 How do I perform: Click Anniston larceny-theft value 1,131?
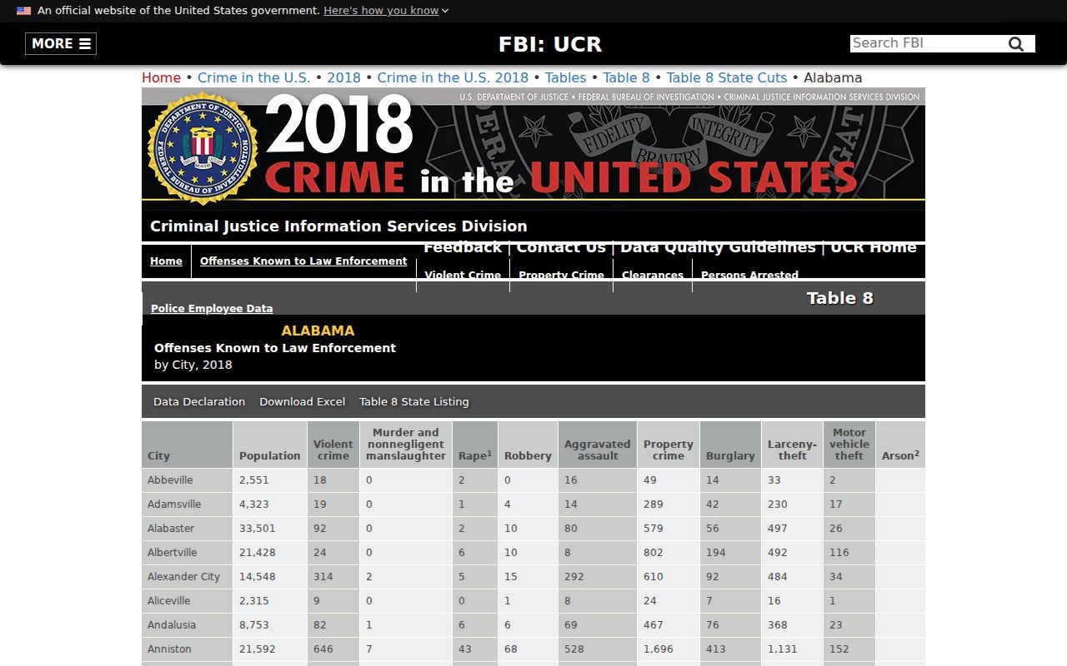coord(783,649)
